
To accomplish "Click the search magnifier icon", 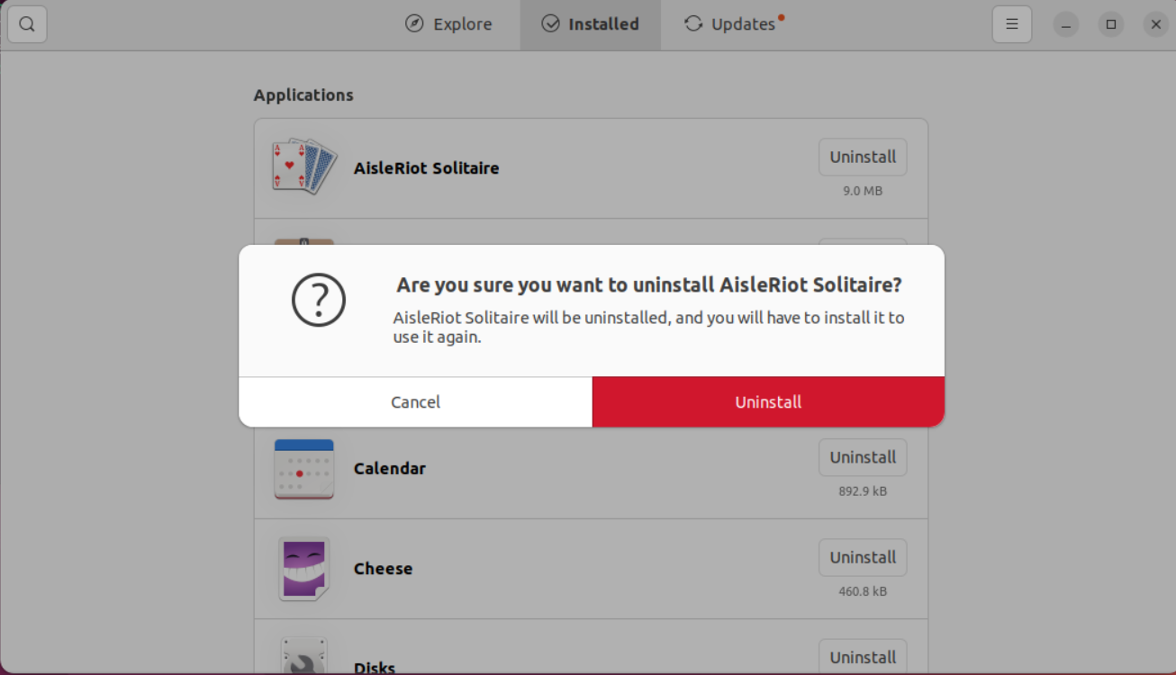I will tap(27, 24).
